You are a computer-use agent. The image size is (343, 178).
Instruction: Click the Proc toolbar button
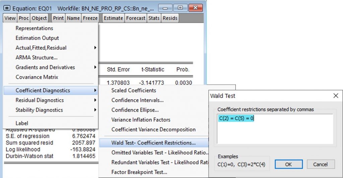(24, 18)
